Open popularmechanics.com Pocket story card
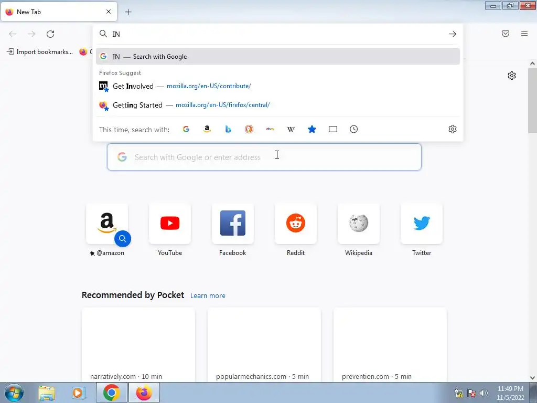Viewport: 537px width, 403px height. (x=264, y=345)
